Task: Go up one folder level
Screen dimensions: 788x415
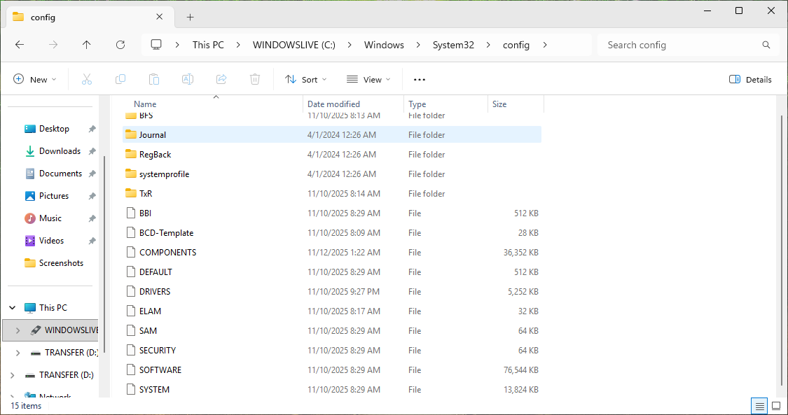Action: pyautogui.click(x=87, y=45)
